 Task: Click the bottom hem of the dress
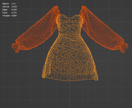[70, 79]
